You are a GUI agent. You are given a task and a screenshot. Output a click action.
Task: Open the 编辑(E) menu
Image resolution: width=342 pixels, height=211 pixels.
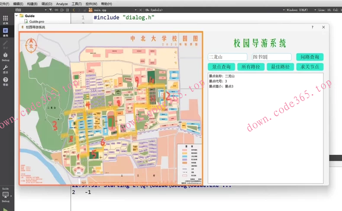point(18,4)
